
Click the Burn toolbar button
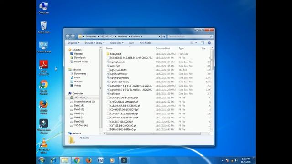131,43
